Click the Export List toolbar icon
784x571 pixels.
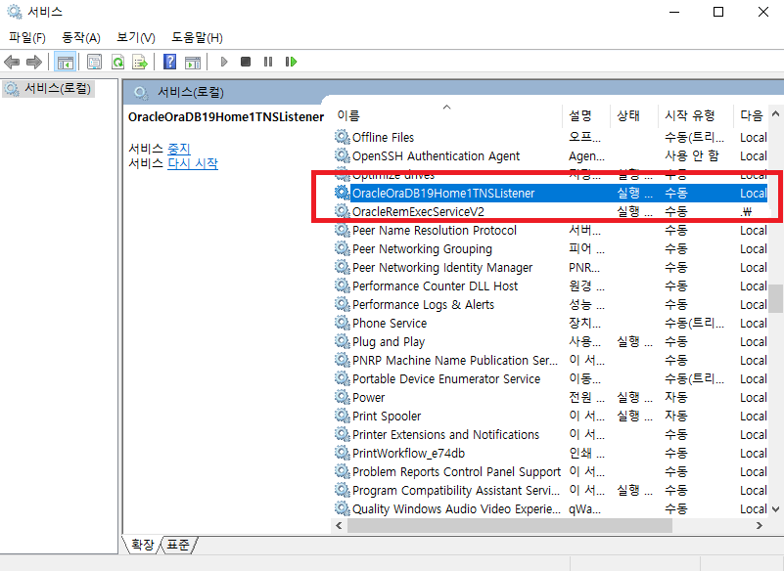coord(140,62)
